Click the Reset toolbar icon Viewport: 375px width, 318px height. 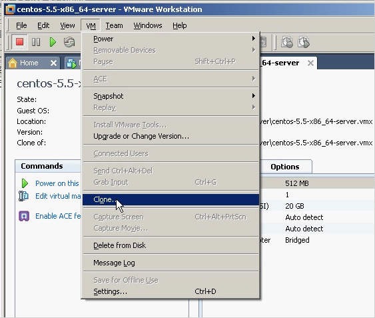[x=69, y=43]
